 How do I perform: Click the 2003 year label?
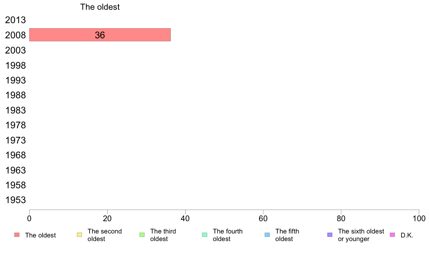[x=16, y=50]
